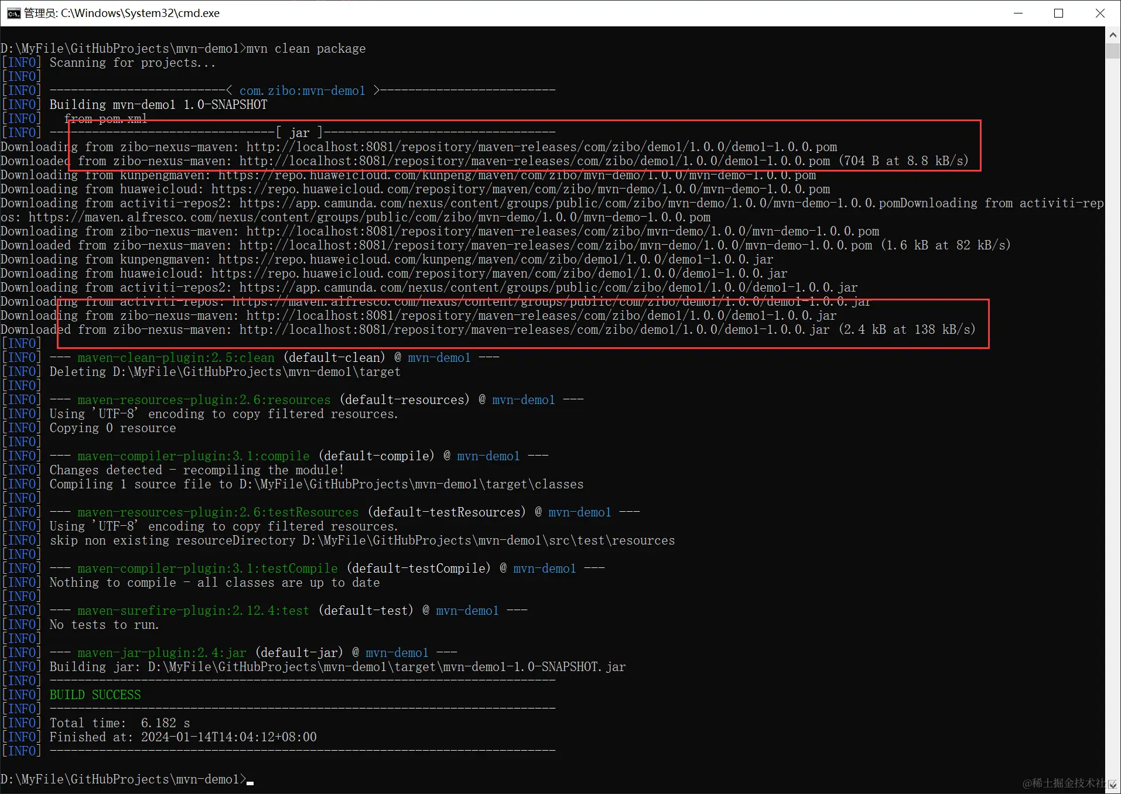
Task: Click the demo1-1.0.0.pom downloaded size '704 B at 8.8 kB/s'
Action: [904, 161]
